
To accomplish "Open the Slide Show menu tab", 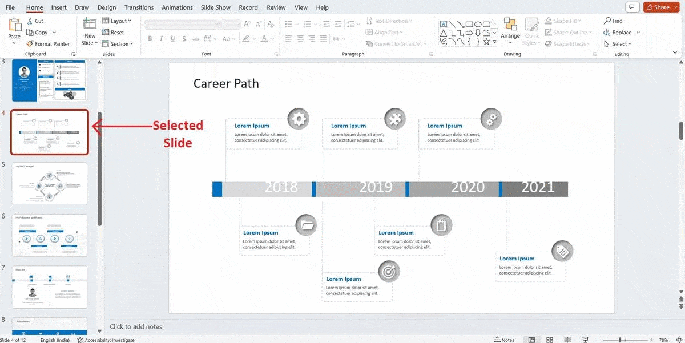I will click(x=215, y=7).
